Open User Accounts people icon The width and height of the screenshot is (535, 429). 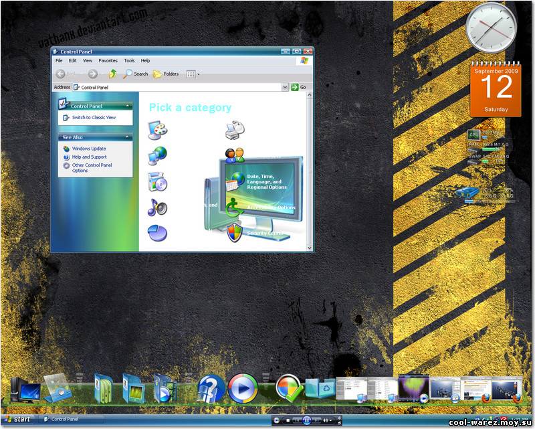tap(235, 155)
